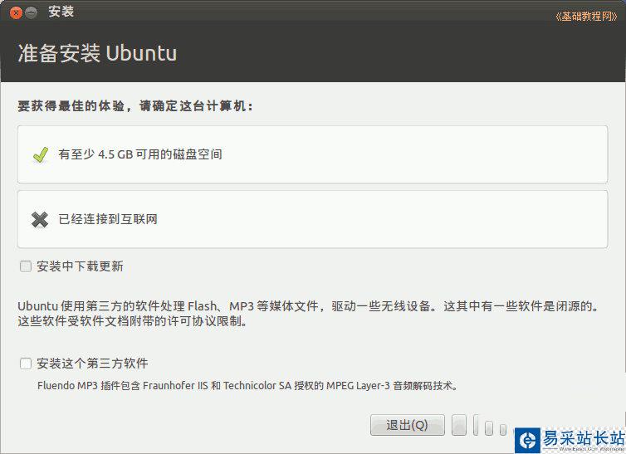
Task: Click the blue 易采站长站 logo icon
Action: [x=526, y=439]
